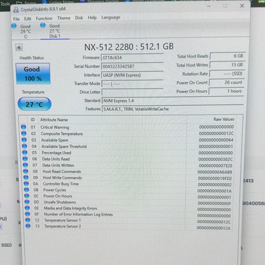Image resolution: width=265 pixels, height=265 pixels.
Task: Click raw value 000000000382C
Action: [x=215, y=159]
